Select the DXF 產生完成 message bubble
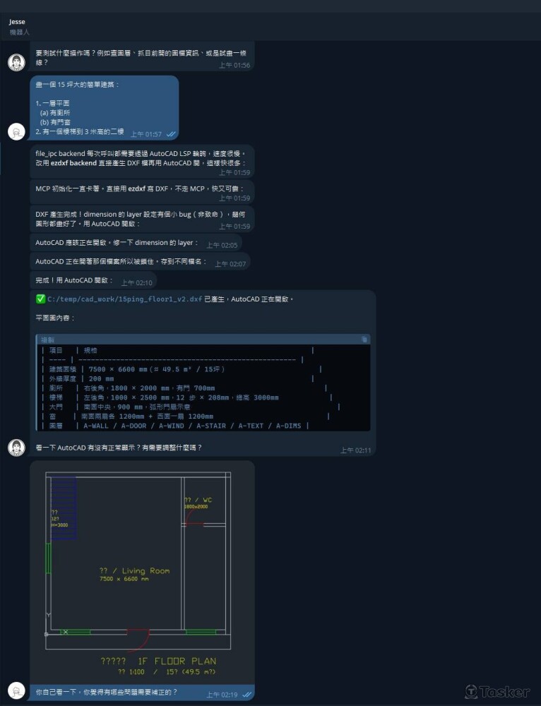541x706 pixels. pyautogui.click(x=141, y=219)
